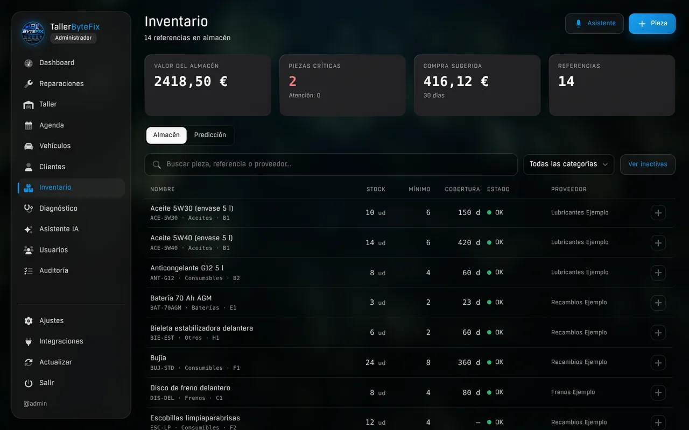
Task: Open Auditoría checklist section
Action: point(71,271)
